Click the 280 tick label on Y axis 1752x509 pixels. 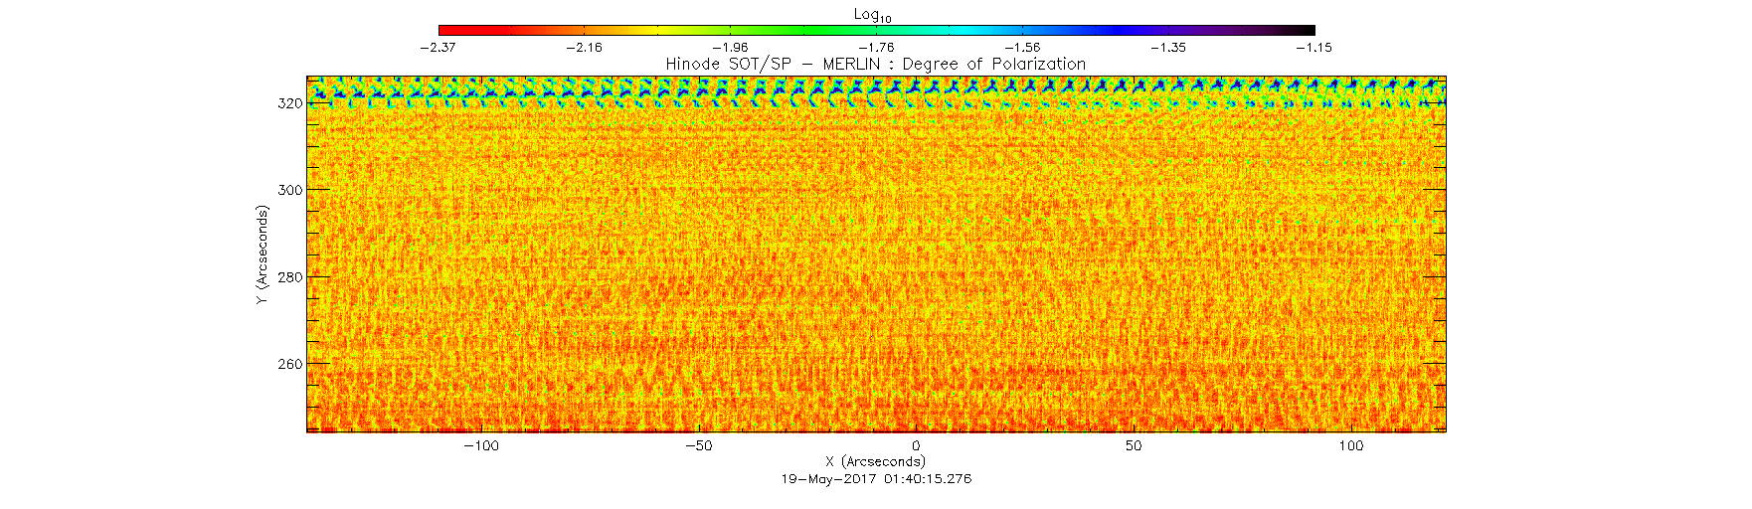tap(290, 277)
